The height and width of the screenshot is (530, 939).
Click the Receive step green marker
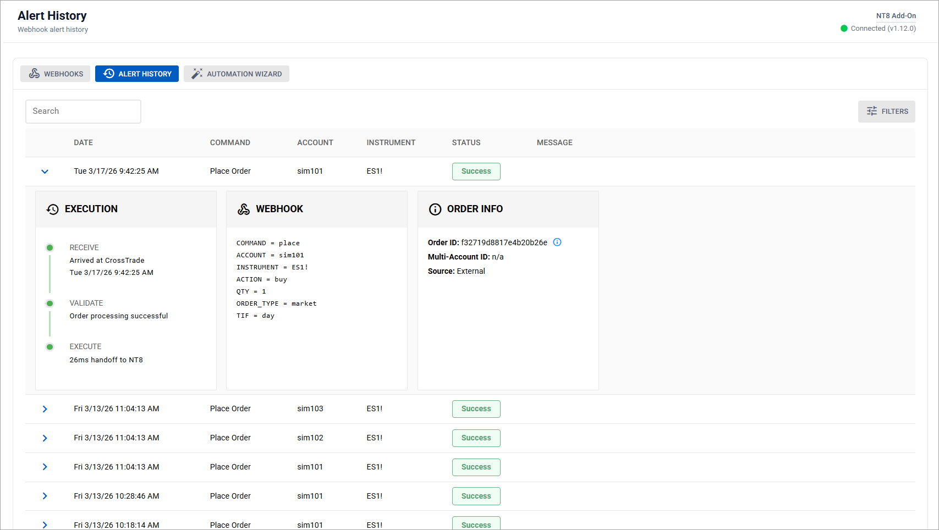point(50,248)
